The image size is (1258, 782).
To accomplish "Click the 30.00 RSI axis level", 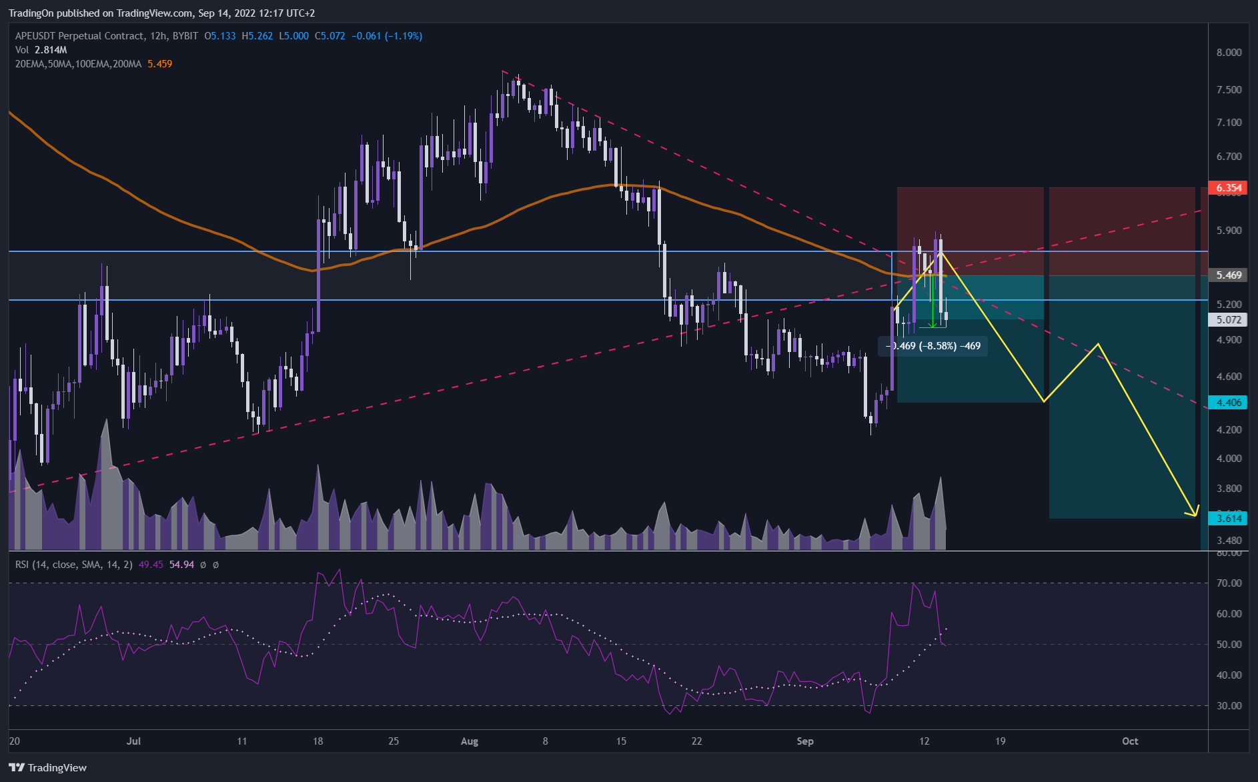I will pyautogui.click(x=1229, y=706).
